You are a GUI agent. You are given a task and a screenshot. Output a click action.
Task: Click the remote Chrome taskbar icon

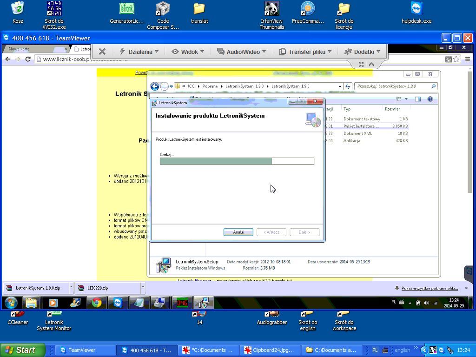click(97, 303)
